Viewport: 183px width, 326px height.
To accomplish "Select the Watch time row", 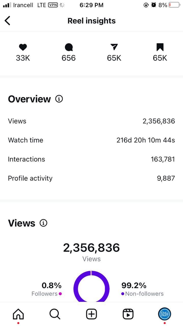I will 91,140.
